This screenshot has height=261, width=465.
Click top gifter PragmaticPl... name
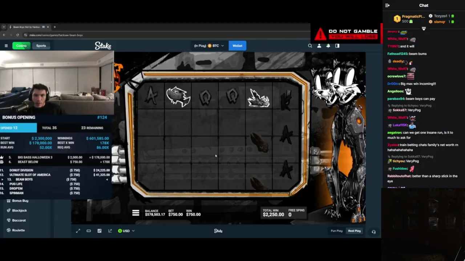tap(413, 17)
